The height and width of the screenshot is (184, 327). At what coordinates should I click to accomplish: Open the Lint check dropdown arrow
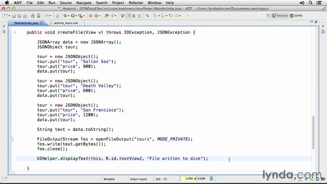(50, 16)
